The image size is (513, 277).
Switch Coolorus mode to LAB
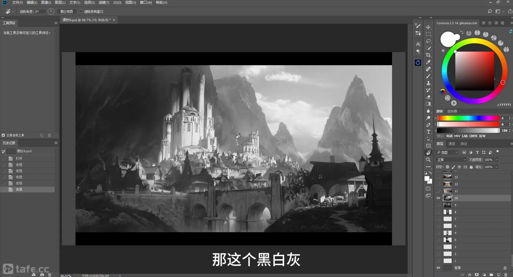465,136
